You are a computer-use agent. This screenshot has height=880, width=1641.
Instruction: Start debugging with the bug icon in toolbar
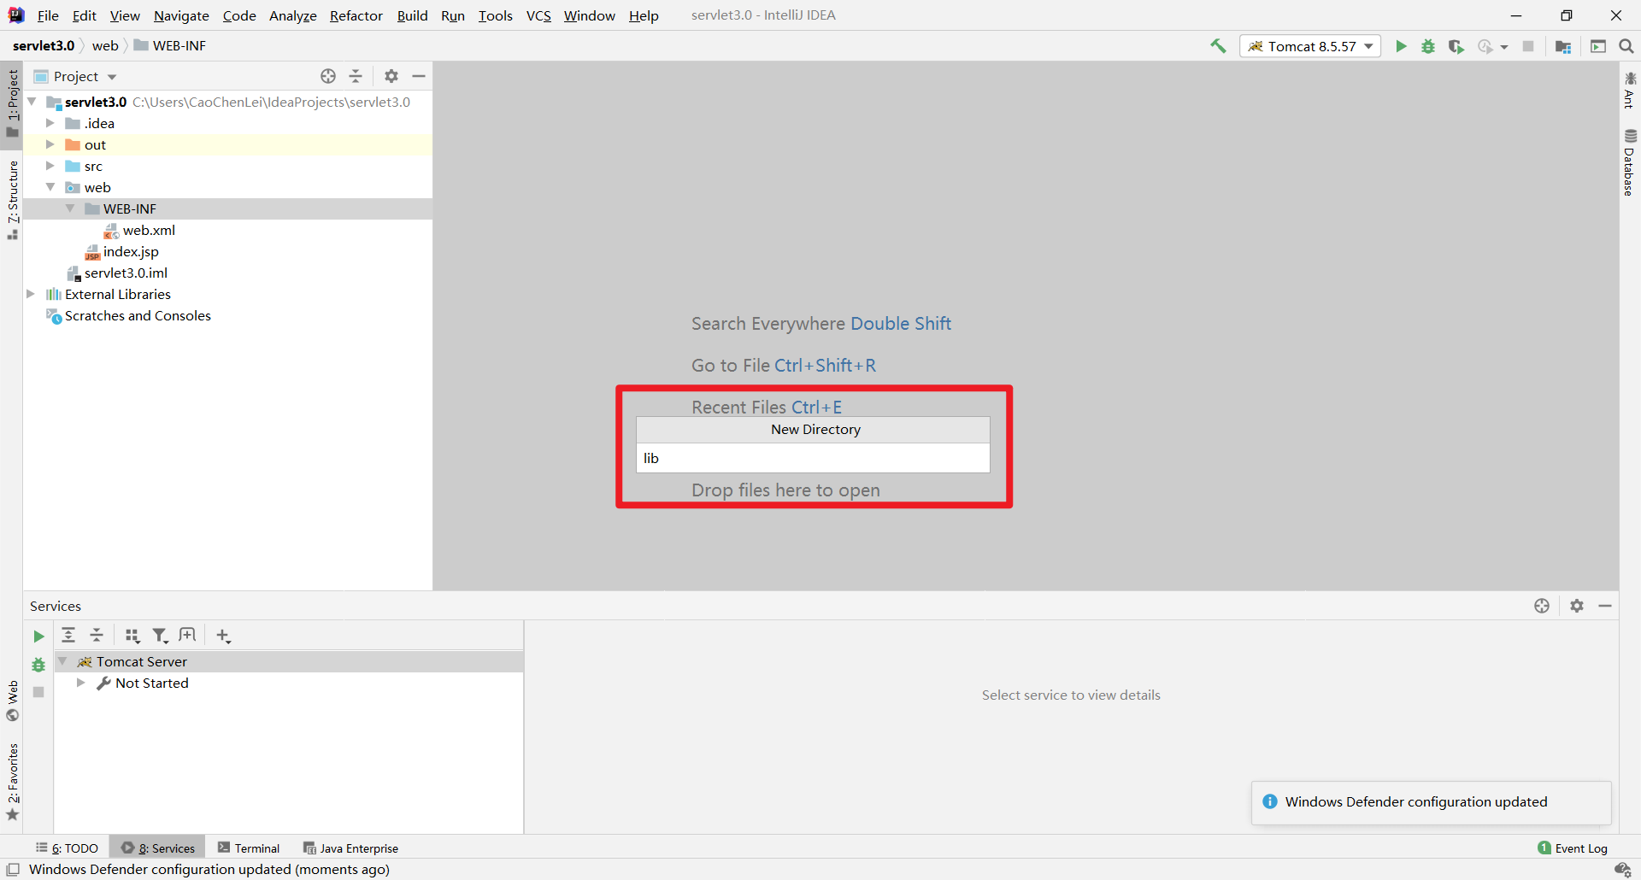[1428, 46]
